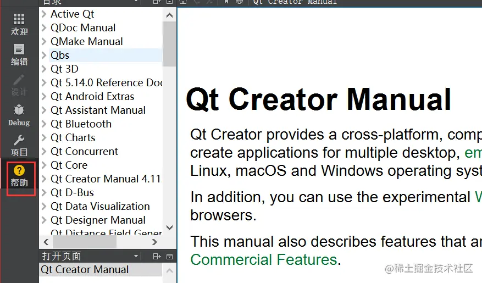482x283 pixels.
Task: Open the 帮助 (Help) mode
Action: tap(19, 176)
